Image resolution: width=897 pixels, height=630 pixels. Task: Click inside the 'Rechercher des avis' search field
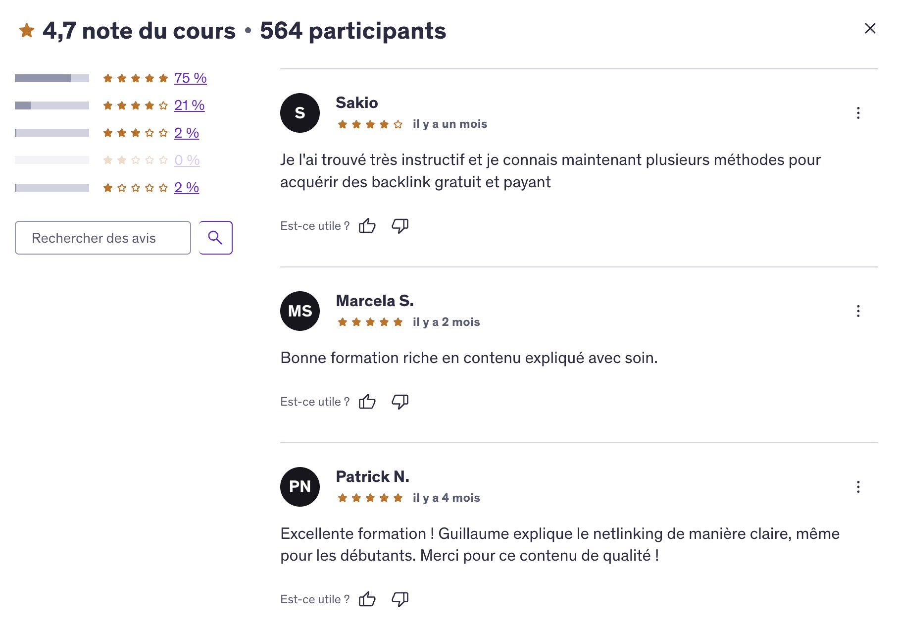click(102, 238)
